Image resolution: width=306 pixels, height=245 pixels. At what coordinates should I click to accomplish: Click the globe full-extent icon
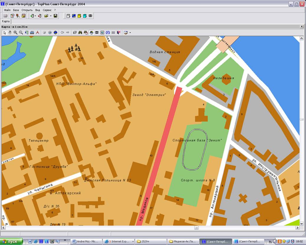pyautogui.click(x=55, y=32)
